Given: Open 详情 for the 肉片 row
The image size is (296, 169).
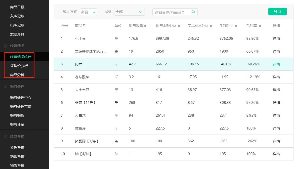Looking at the screenshot, I should pyautogui.click(x=276, y=64).
